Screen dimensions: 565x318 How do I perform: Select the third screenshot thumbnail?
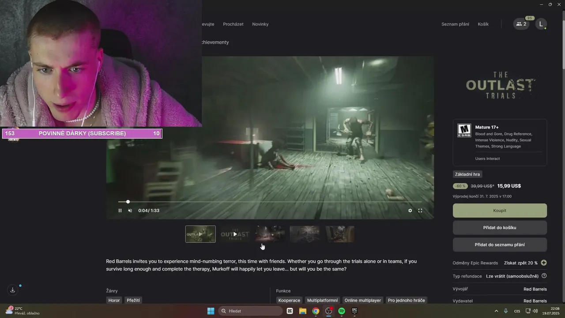(x=270, y=234)
